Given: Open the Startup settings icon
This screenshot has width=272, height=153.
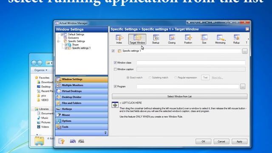Looking at the screenshot, I should click(x=156, y=39).
